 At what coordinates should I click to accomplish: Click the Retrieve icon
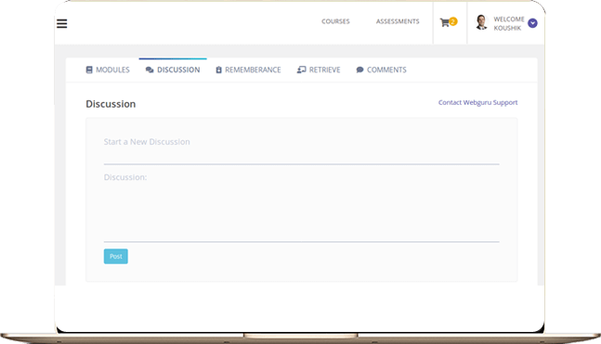[301, 70]
